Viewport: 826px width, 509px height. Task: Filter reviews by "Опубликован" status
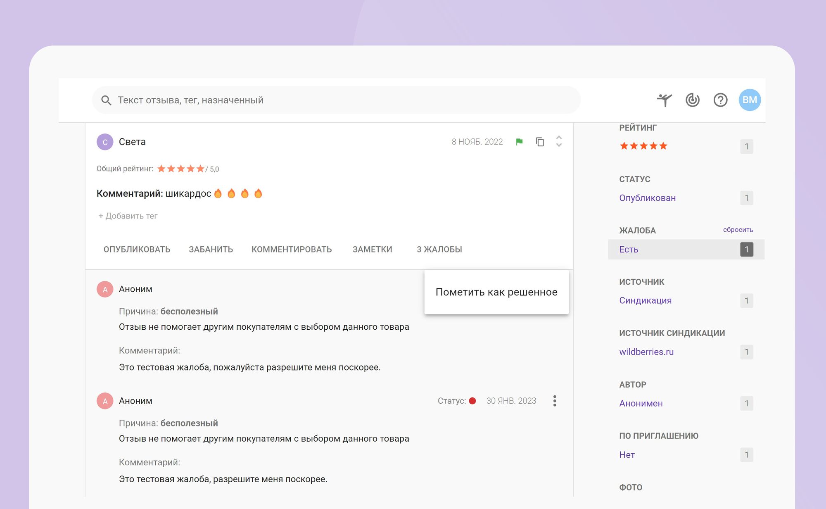(x=647, y=198)
